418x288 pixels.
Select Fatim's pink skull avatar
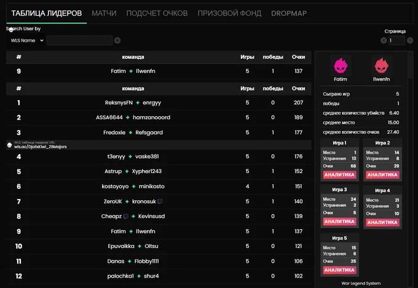(341, 66)
